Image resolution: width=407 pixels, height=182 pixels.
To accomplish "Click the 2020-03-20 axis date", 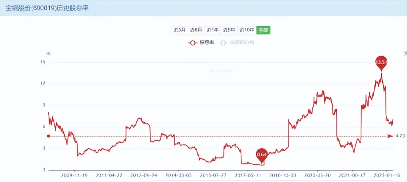I will point(318,175).
